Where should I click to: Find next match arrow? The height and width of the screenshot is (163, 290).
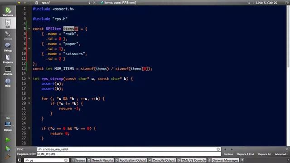[x=232, y=149]
